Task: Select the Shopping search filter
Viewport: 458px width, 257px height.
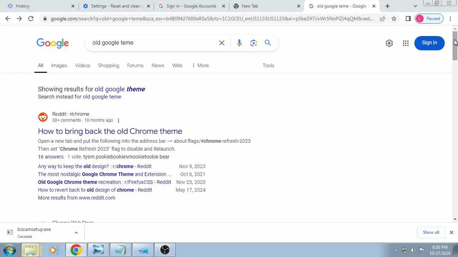Action: [x=108, y=65]
